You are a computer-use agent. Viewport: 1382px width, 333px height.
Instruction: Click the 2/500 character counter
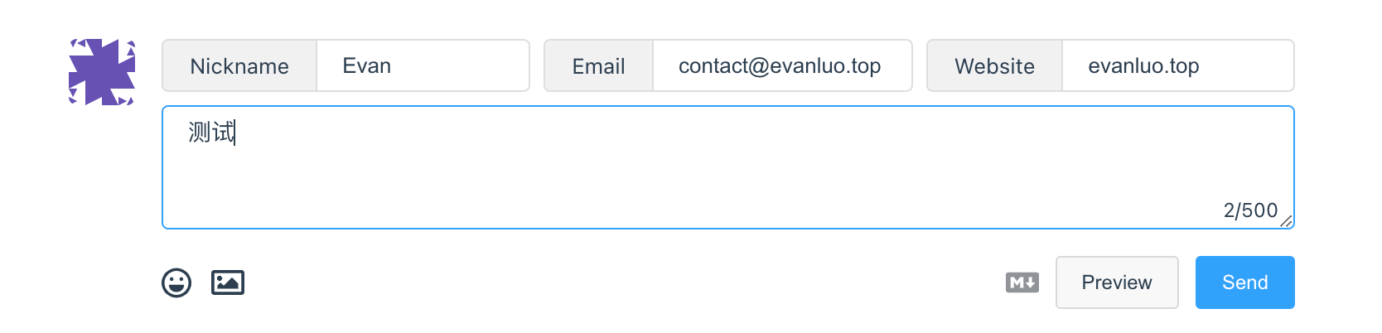tap(1250, 210)
